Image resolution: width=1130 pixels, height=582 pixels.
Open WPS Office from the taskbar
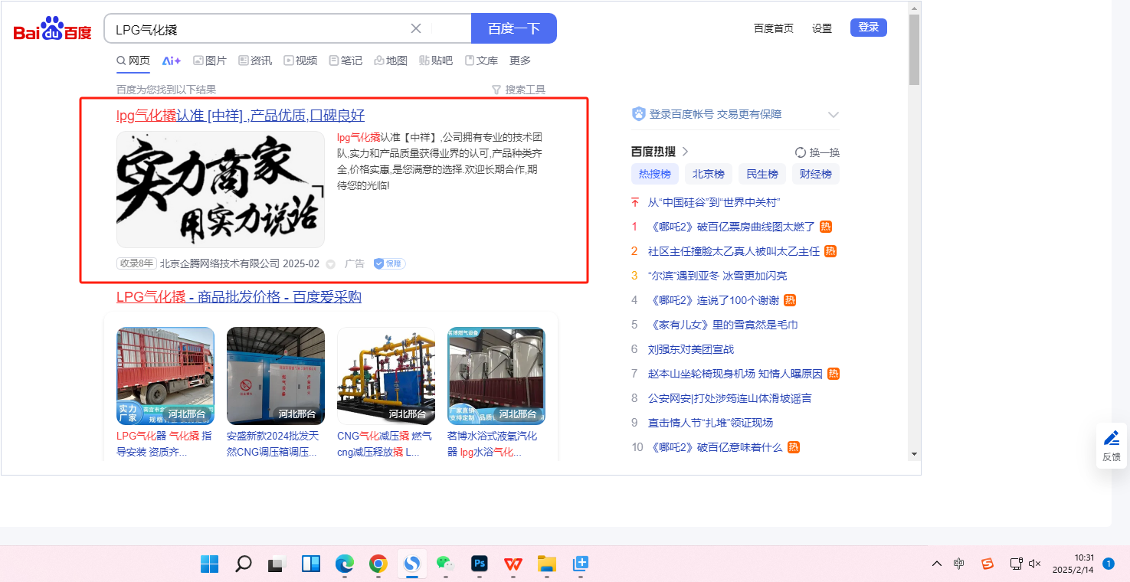(x=513, y=564)
